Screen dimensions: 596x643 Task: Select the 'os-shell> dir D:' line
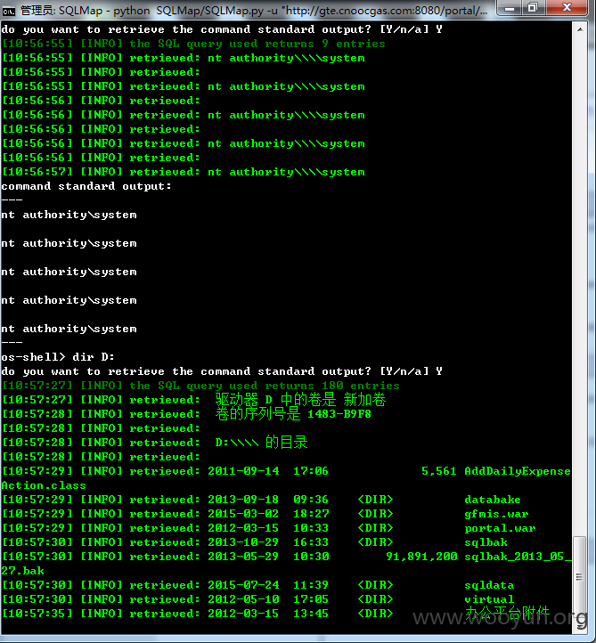(x=58, y=357)
